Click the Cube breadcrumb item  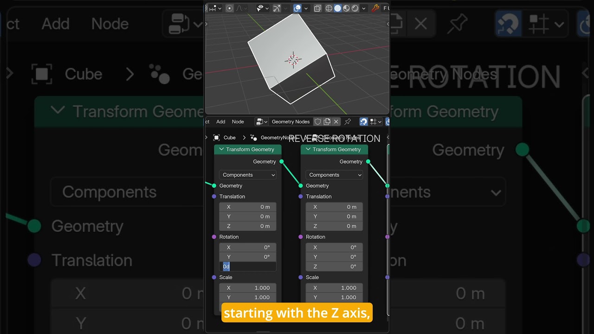pyautogui.click(x=225, y=138)
